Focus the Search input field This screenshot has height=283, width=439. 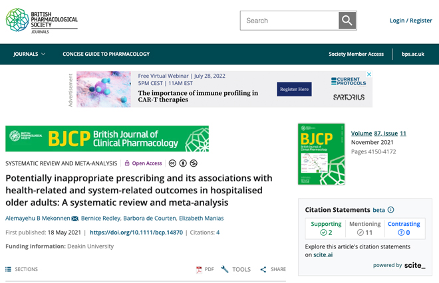(x=289, y=21)
